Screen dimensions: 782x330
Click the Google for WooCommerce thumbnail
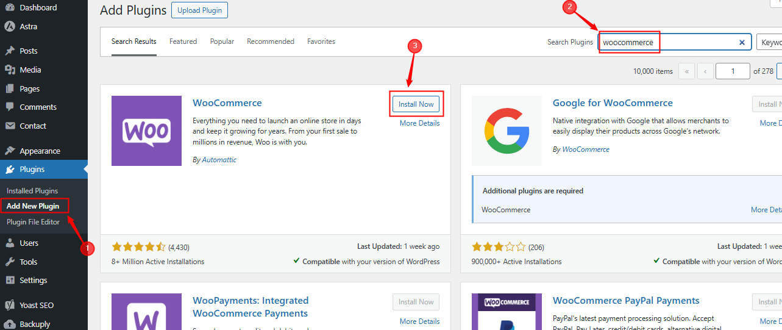(507, 131)
